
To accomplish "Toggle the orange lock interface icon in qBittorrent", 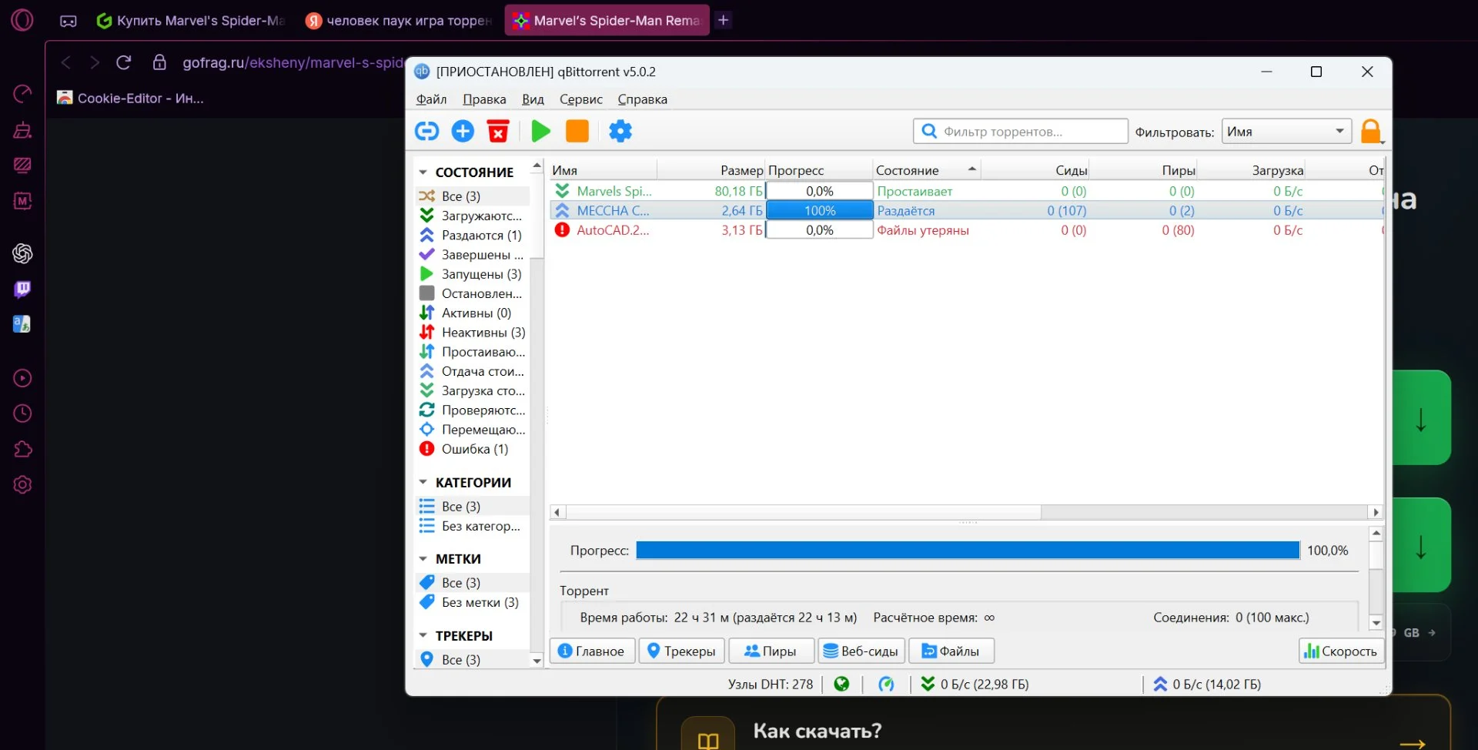I will coord(1372,132).
